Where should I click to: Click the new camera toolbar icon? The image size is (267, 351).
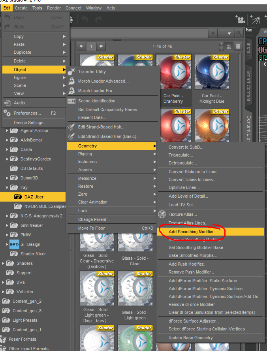(x=241, y=19)
